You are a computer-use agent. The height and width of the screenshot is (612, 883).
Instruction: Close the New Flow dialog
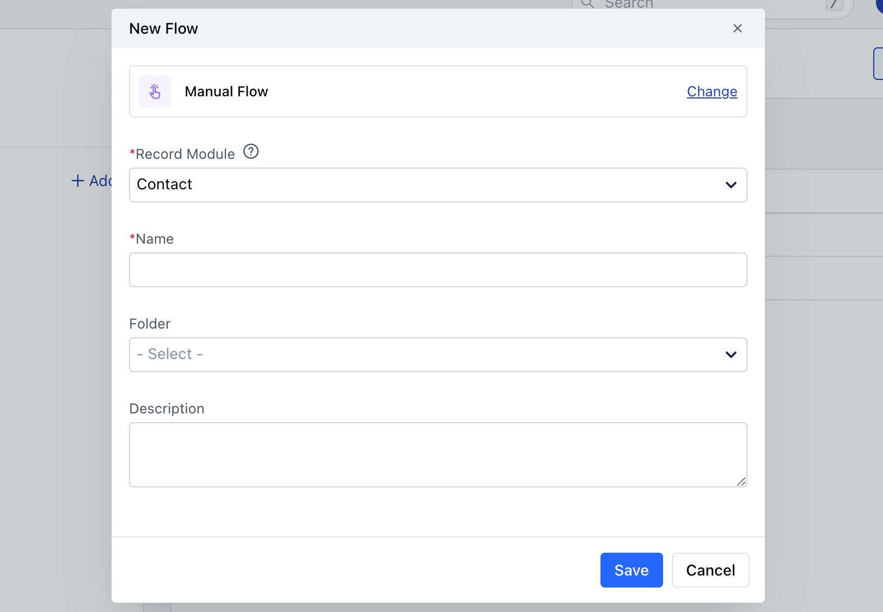point(738,28)
